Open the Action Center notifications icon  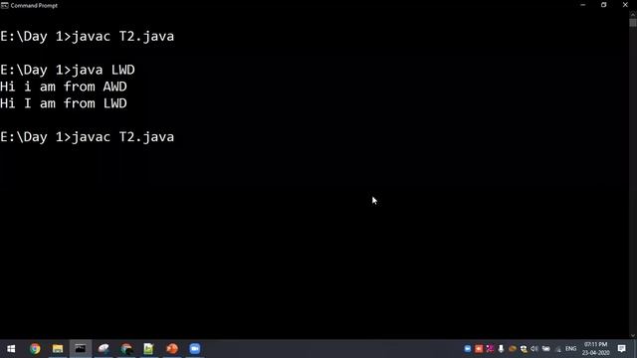(621, 349)
